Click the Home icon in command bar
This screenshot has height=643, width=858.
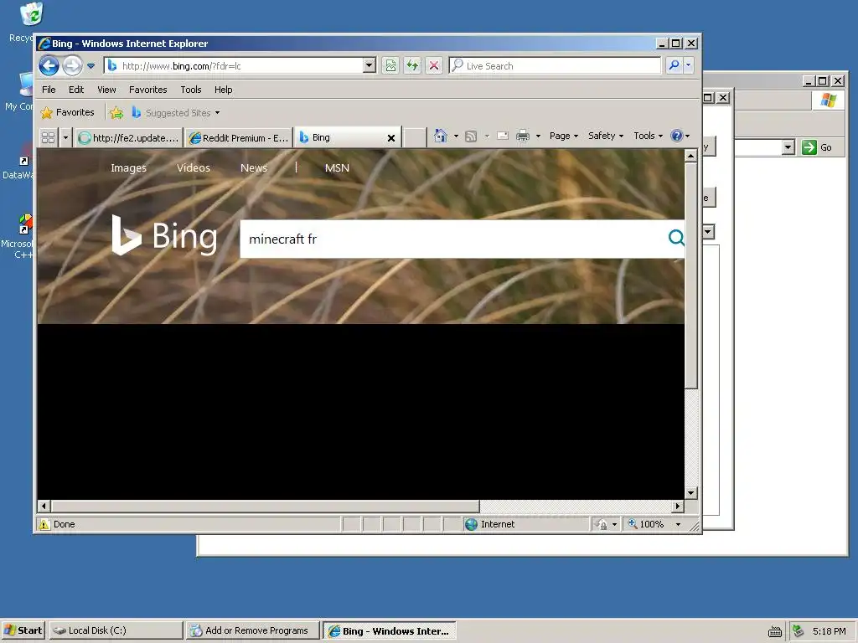(x=441, y=136)
